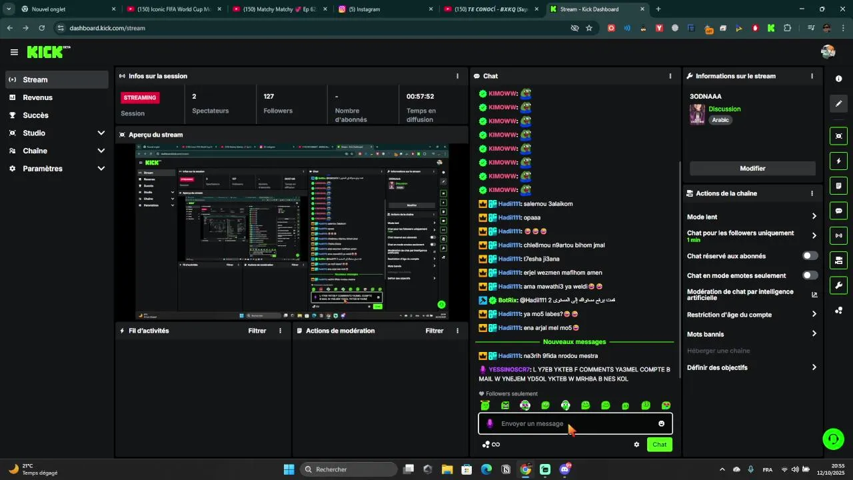
Task: Open the Kick extension icon in the browser toolbar
Action: click(771, 28)
